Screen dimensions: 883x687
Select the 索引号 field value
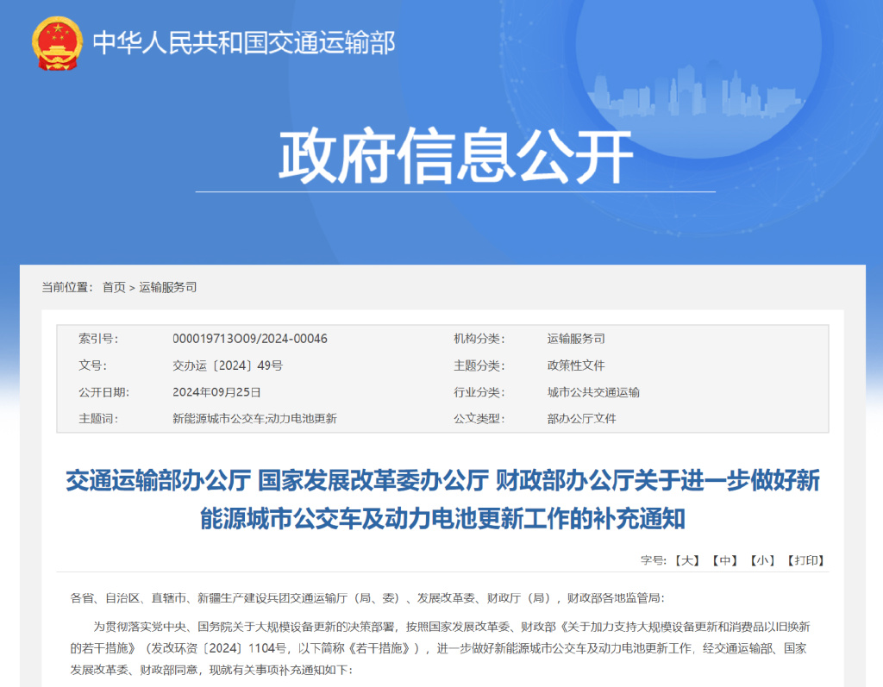[250, 339]
